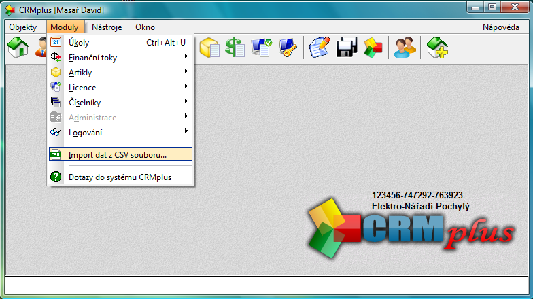
Task: Click the two people users toolbar icon
Action: [x=405, y=48]
